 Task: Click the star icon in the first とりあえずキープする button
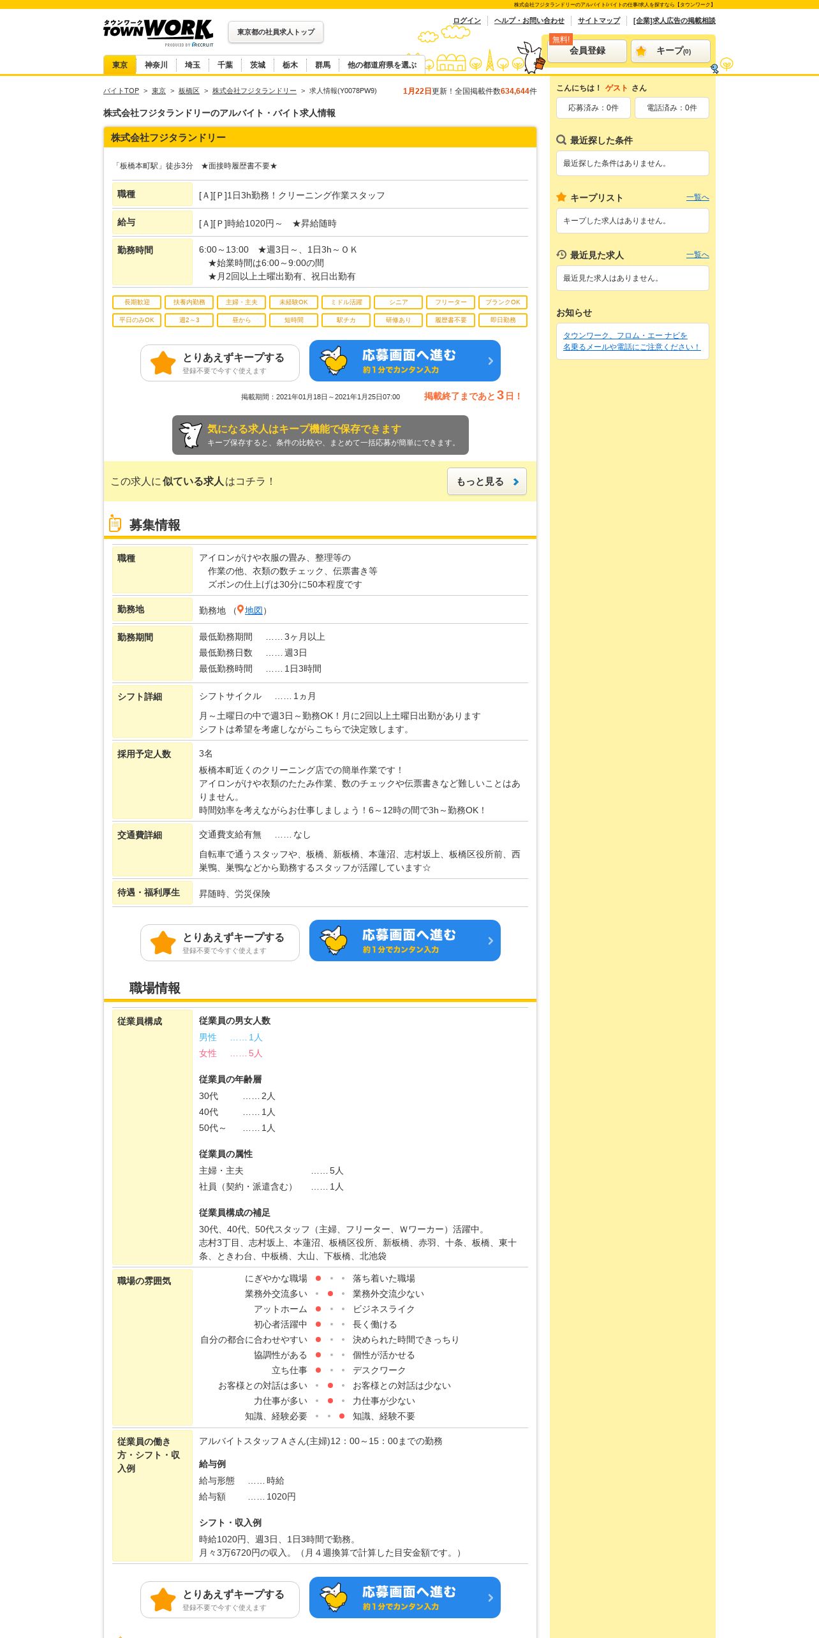(x=163, y=363)
